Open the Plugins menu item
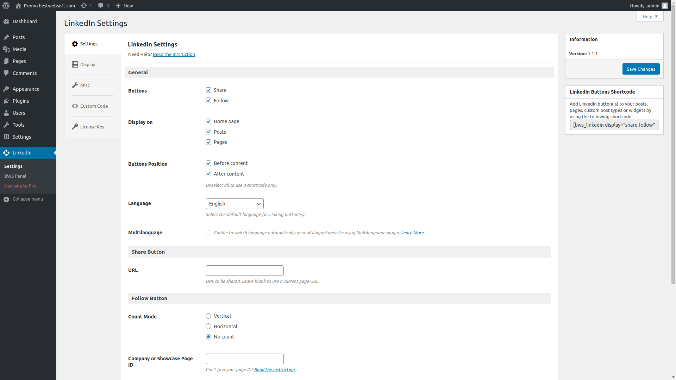The width and height of the screenshot is (676, 380). point(28,101)
